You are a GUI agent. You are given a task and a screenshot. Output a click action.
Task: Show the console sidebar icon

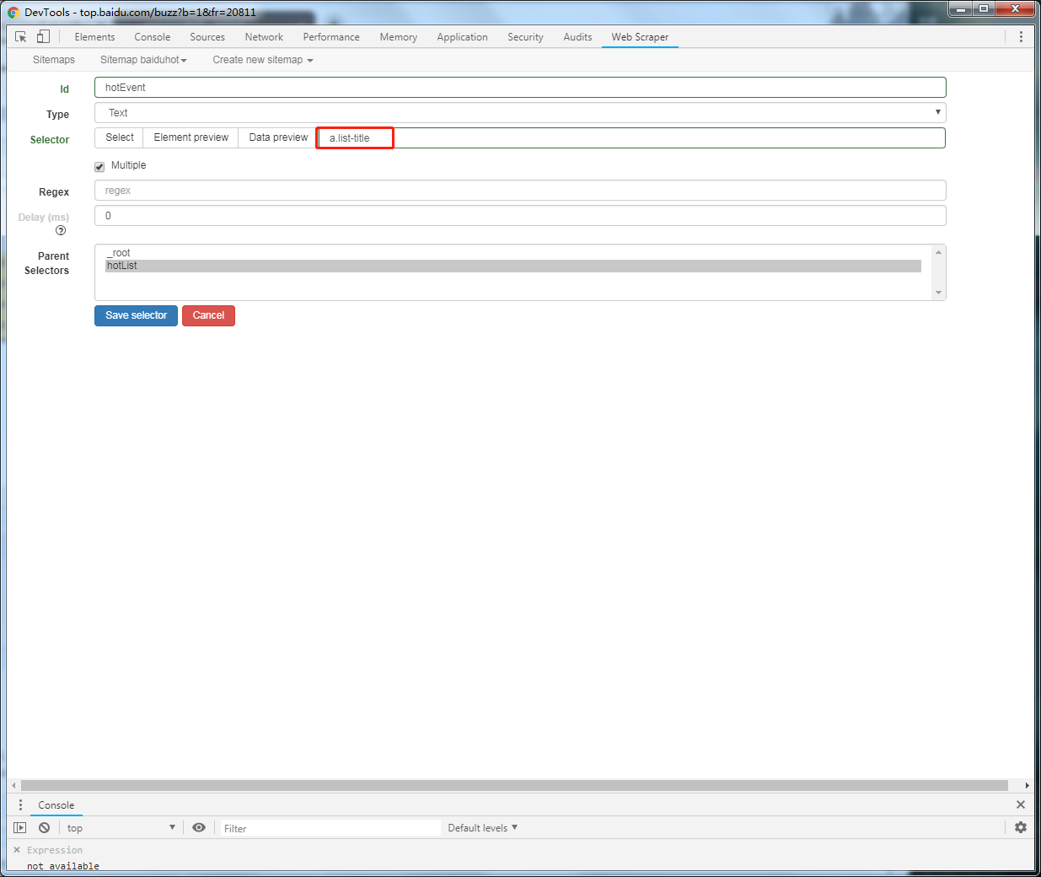coord(20,828)
